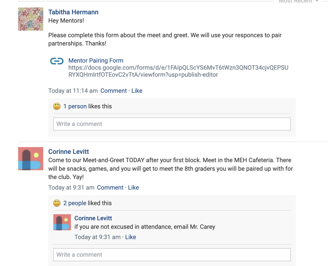Image resolution: width=334 pixels, height=266 pixels.
Task: Click the smiley icon beside '2 people liked this'
Action: [57, 203]
